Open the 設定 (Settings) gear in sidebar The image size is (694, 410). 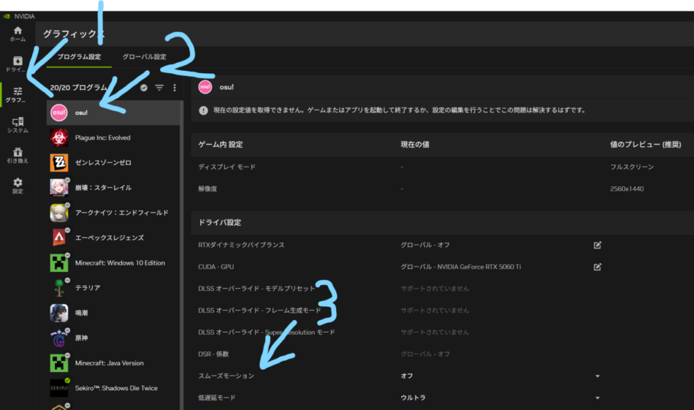[x=18, y=185]
